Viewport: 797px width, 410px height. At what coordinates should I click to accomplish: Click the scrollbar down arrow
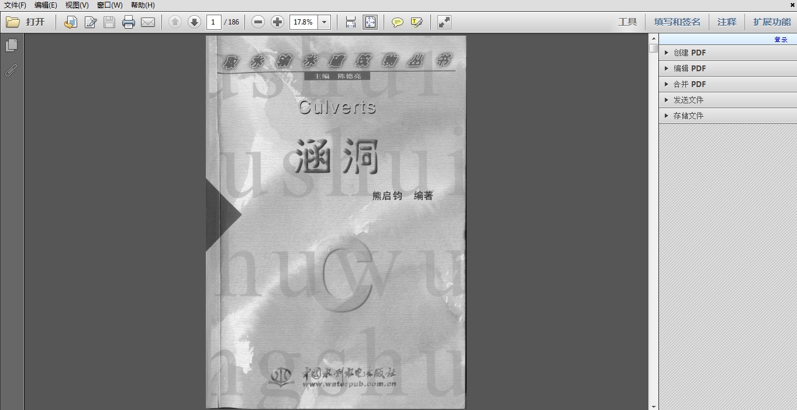coord(653,406)
